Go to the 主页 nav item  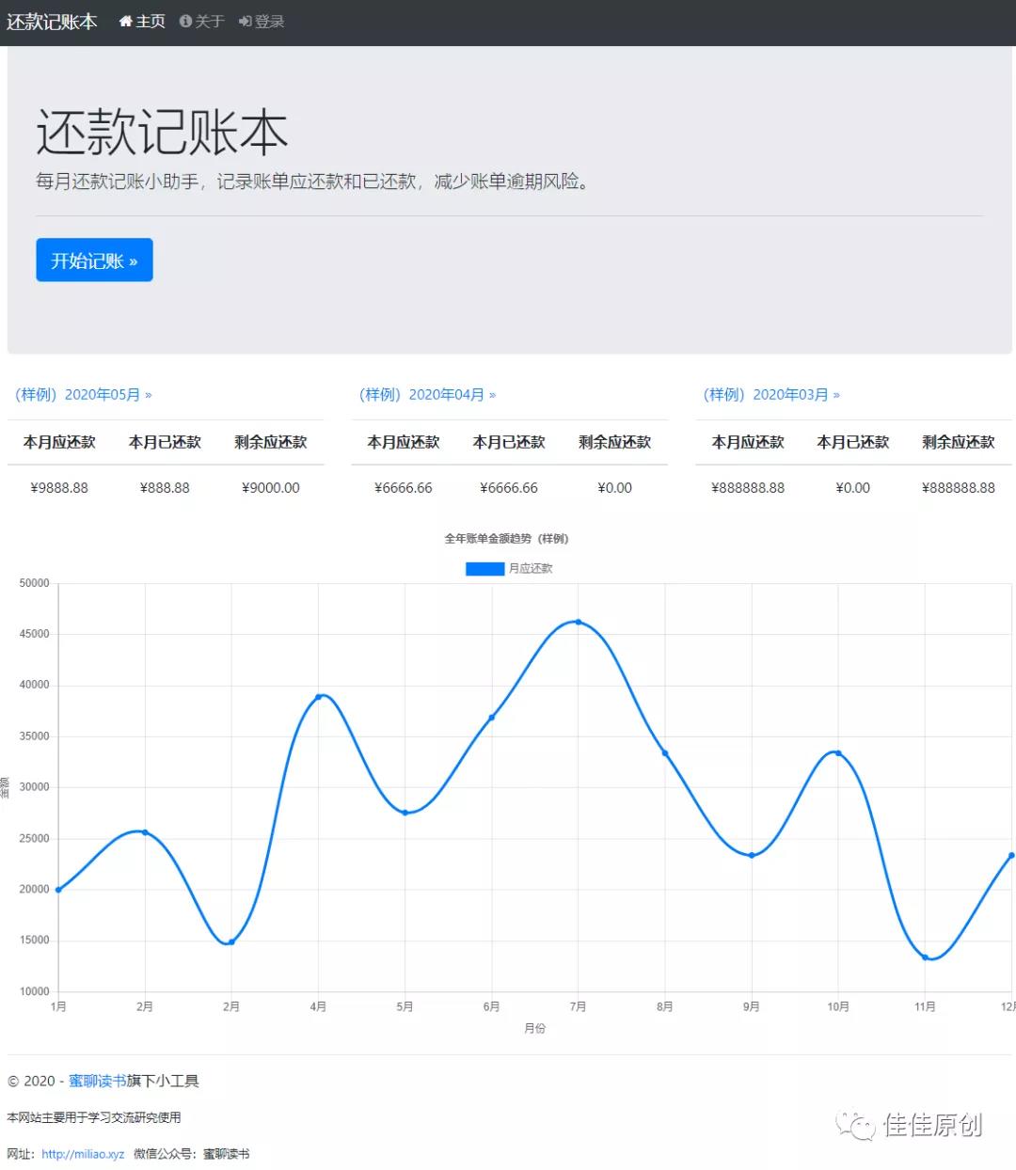click(x=151, y=22)
